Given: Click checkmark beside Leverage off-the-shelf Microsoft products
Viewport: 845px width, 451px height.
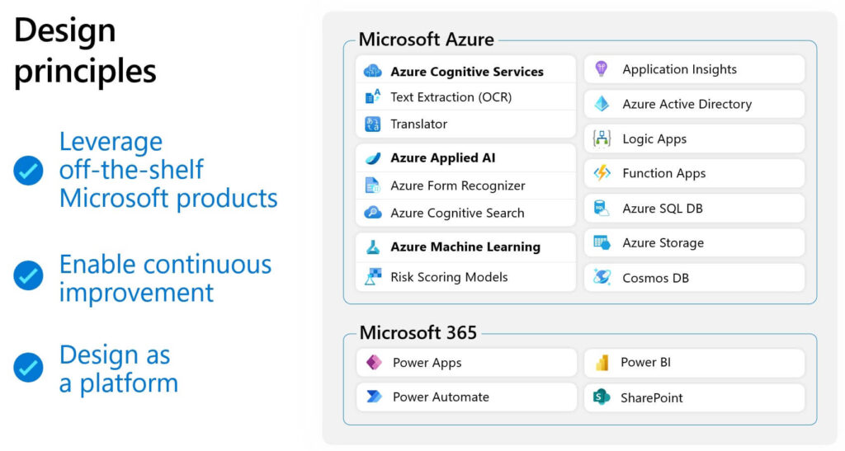Looking at the screenshot, I should [x=28, y=171].
